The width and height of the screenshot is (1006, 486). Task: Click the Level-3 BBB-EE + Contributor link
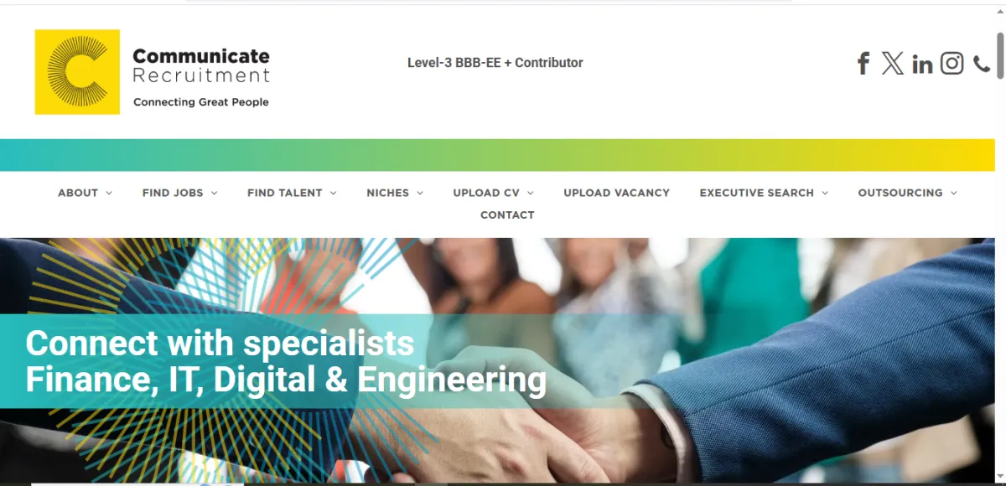495,63
